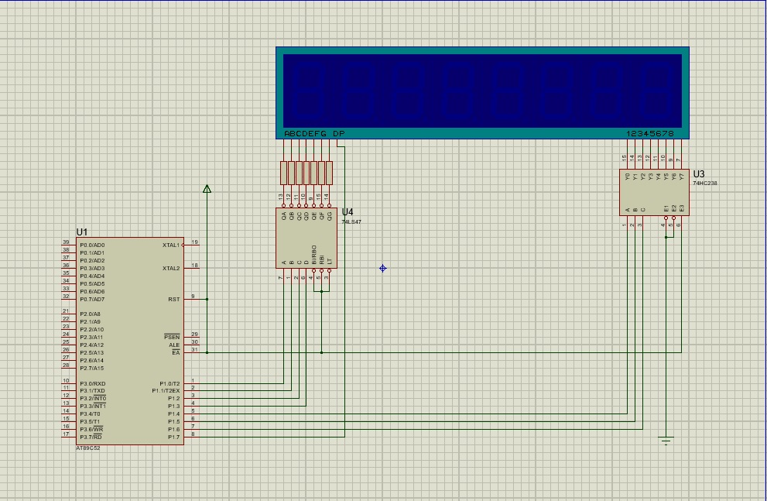Select the leftmost resistor below display pin A
This screenshot has height=501, width=767.
(284, 173)
